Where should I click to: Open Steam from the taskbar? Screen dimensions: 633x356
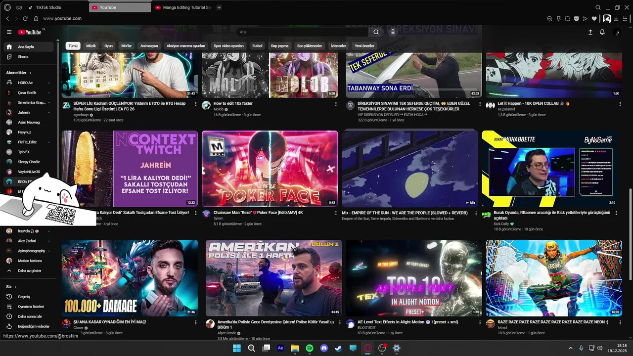338,348
